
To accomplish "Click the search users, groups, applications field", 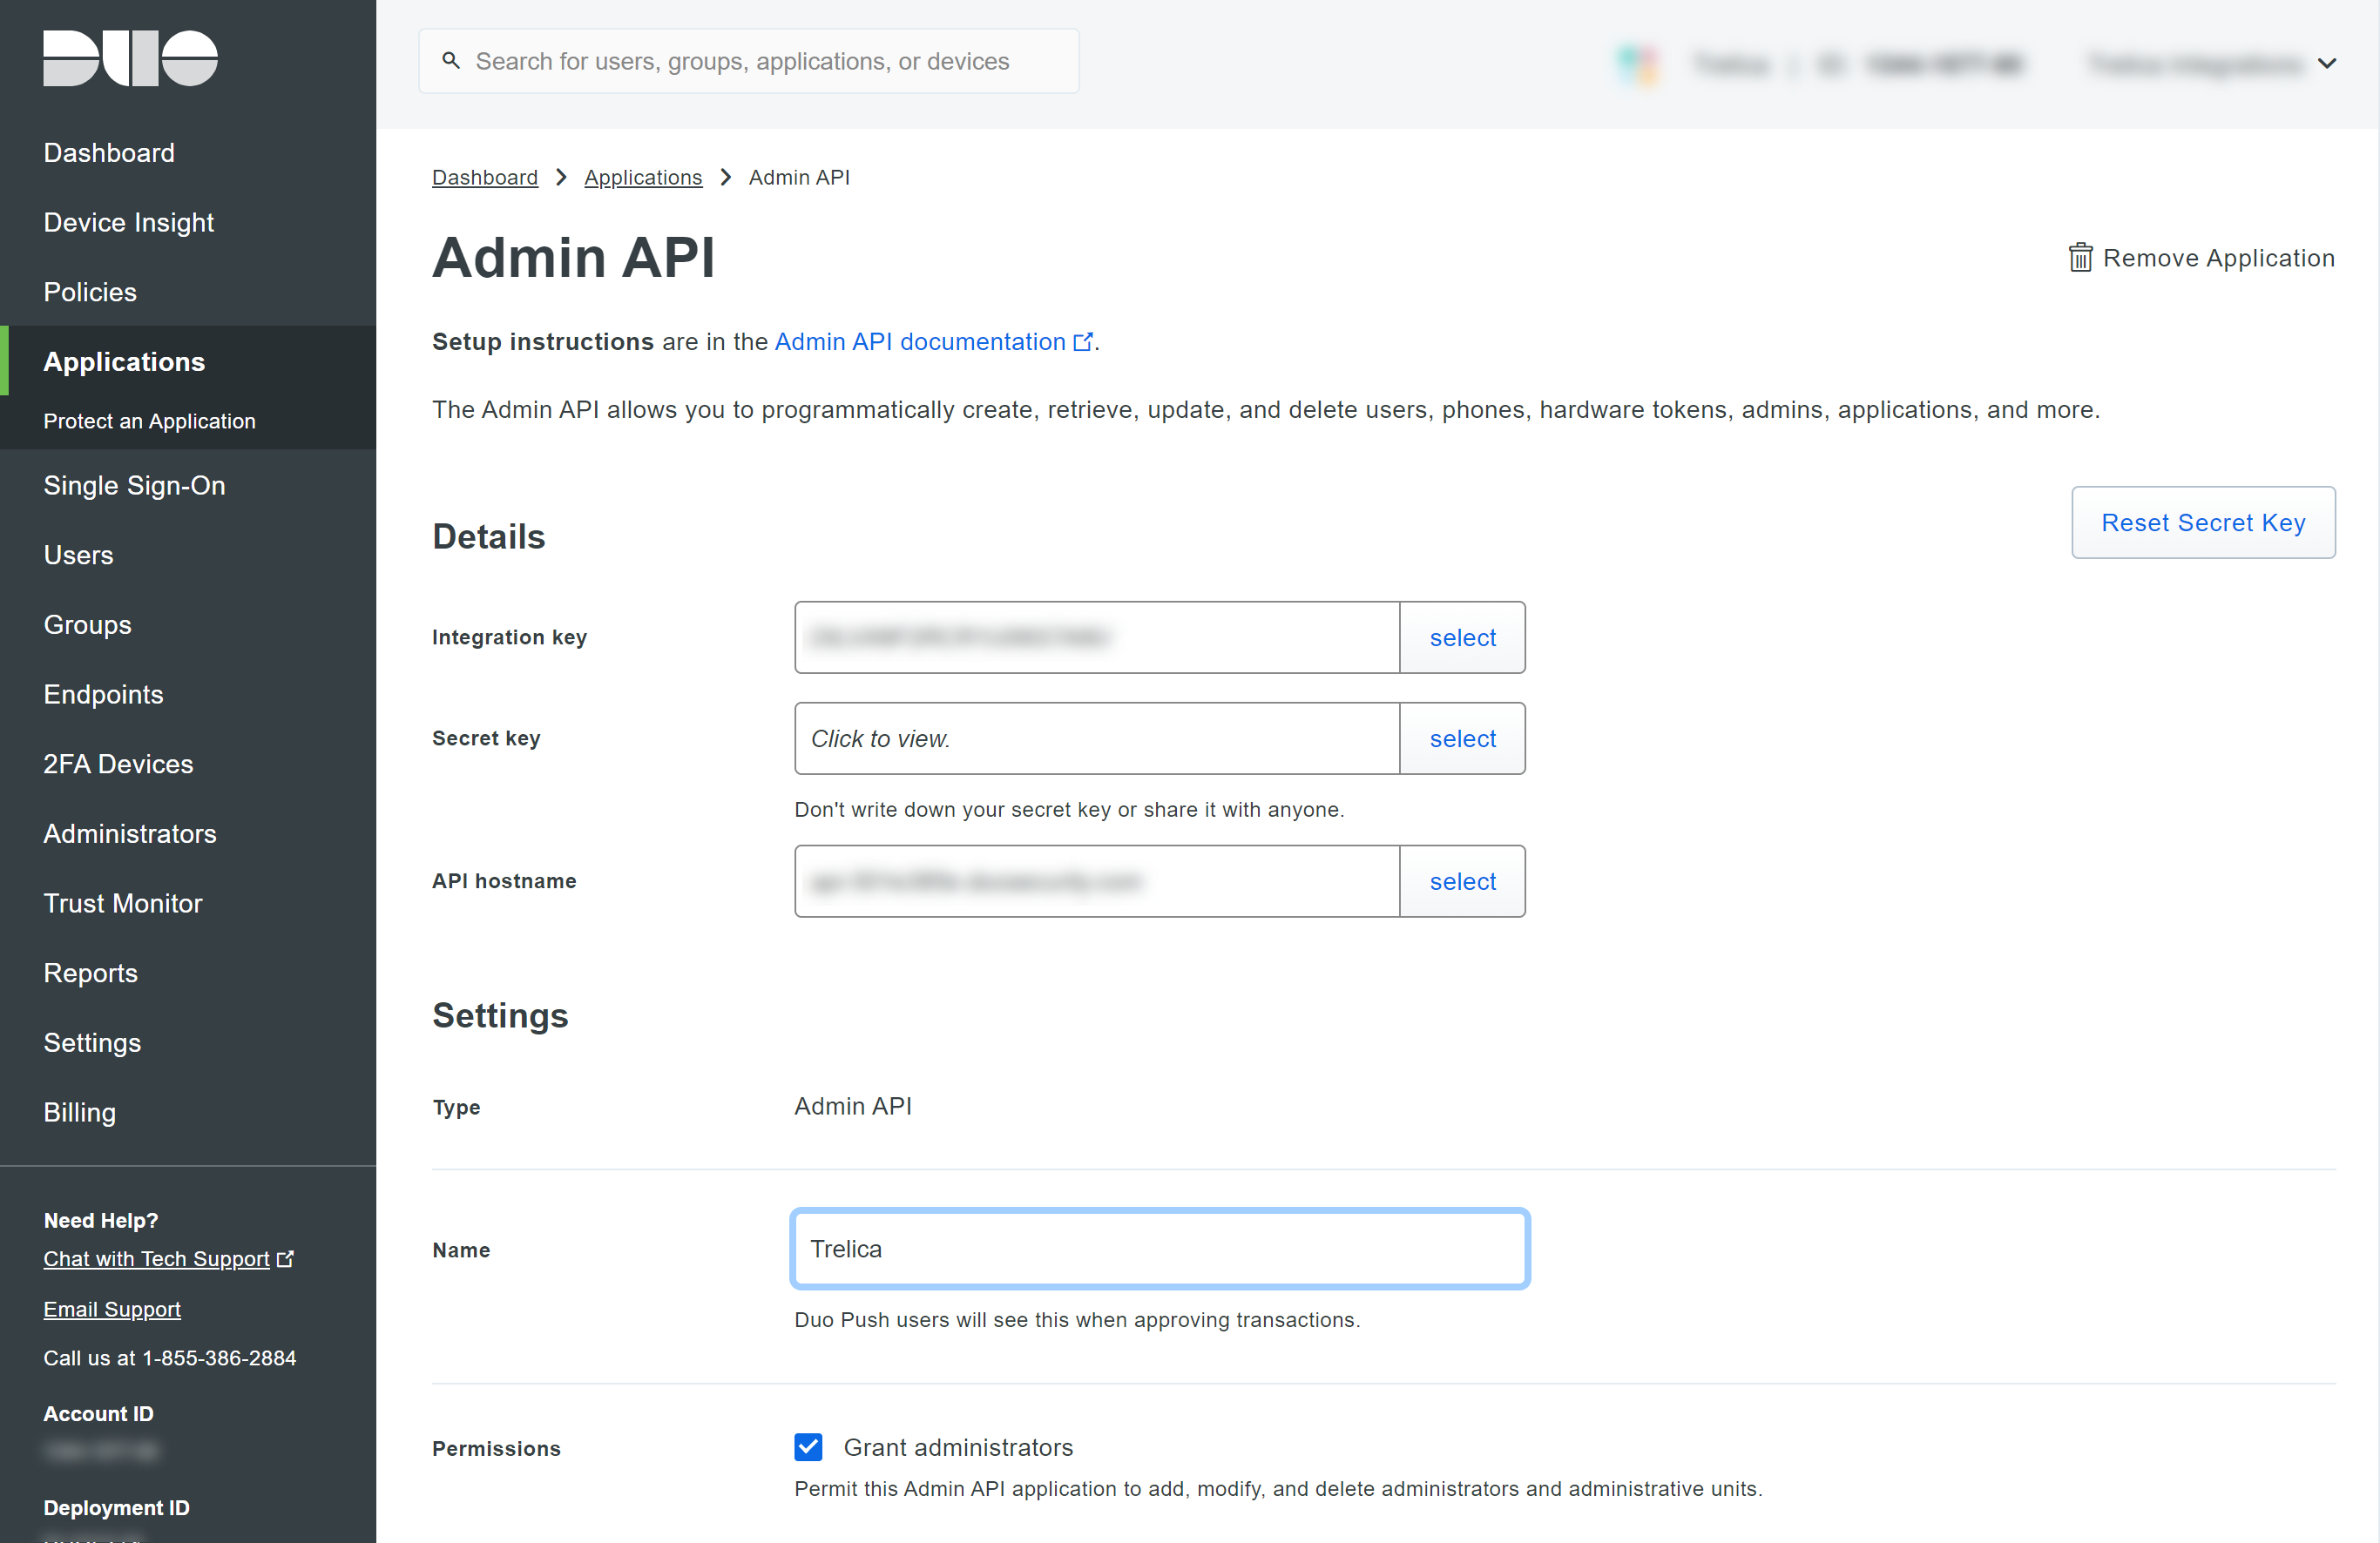I will click(x=749, y=61).
